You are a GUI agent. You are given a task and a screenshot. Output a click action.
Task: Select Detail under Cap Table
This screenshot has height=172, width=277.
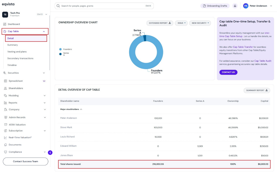26,38
